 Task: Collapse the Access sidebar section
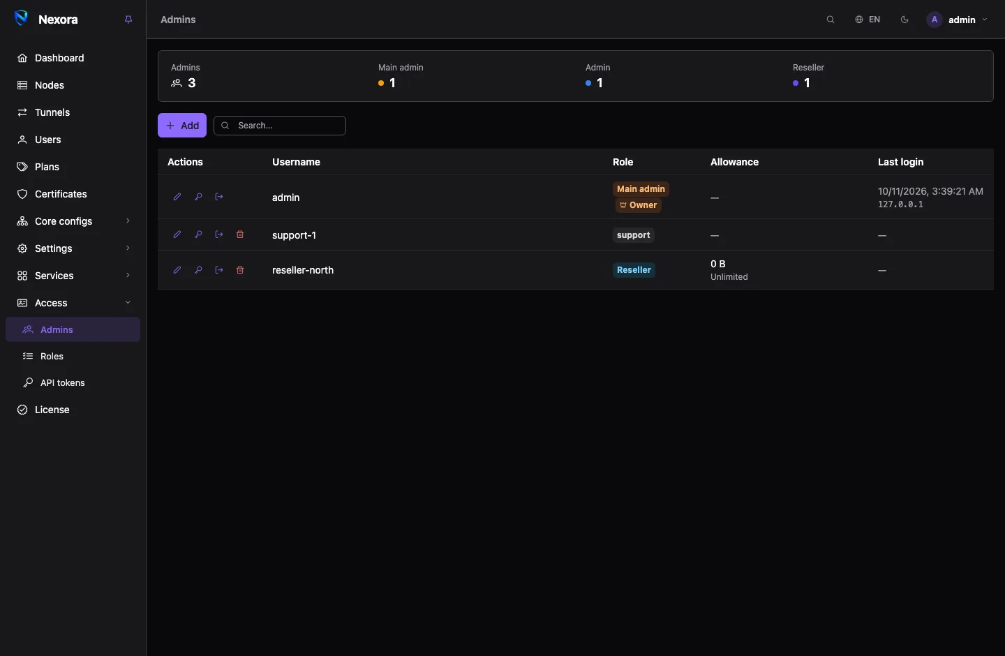click(73, 303)
